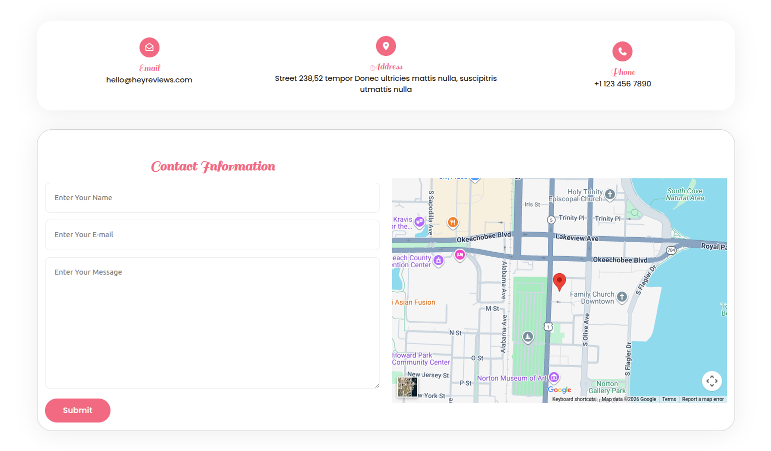Click the orange restaurant map marker

click(x=453, y=222)
